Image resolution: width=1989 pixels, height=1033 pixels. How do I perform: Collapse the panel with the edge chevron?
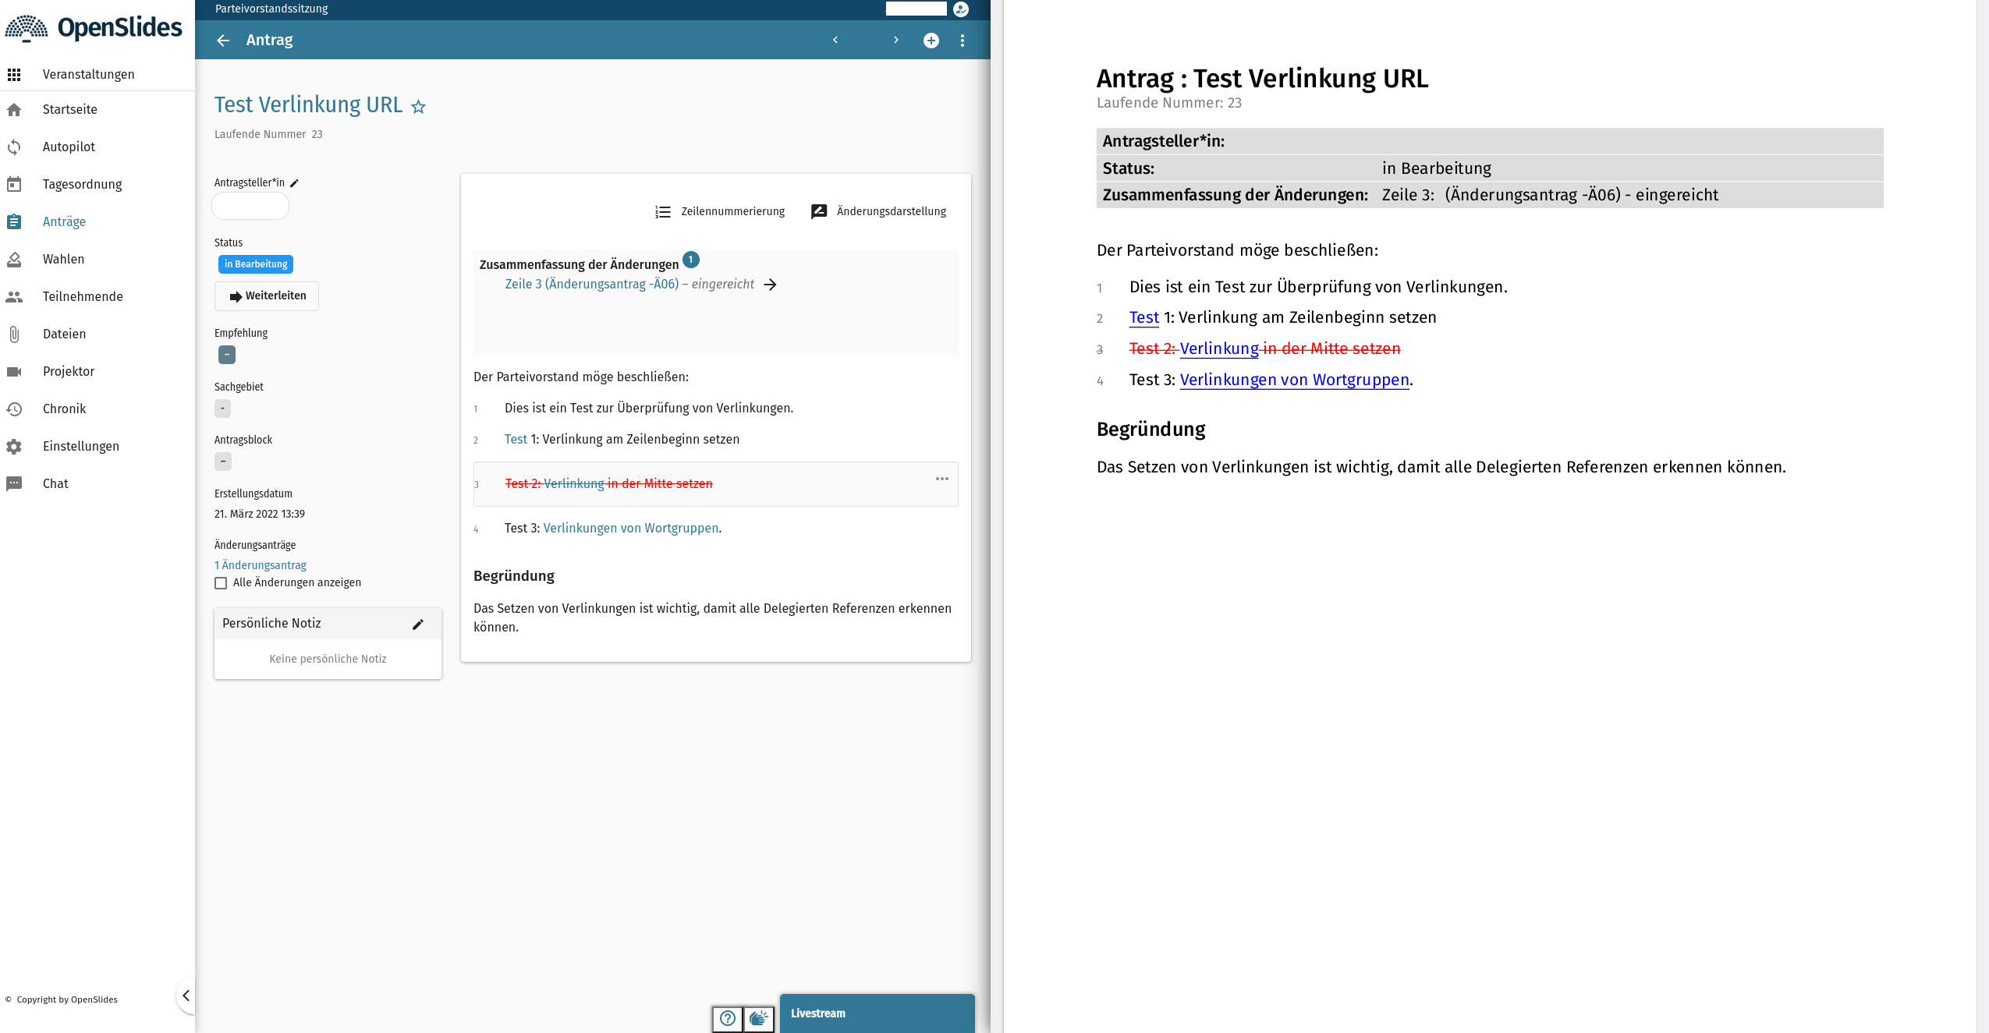coord(186,996)
